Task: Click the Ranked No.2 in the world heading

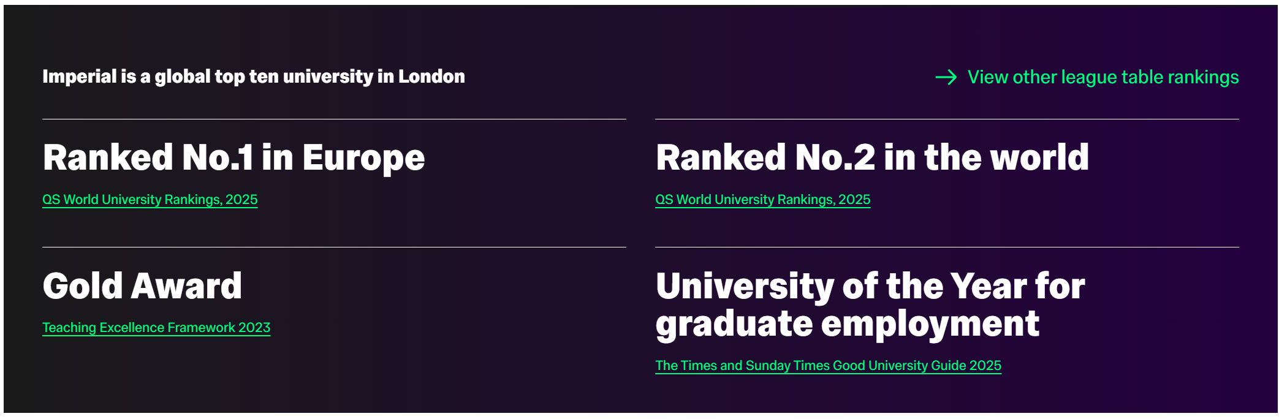Action: click(872, 157)
